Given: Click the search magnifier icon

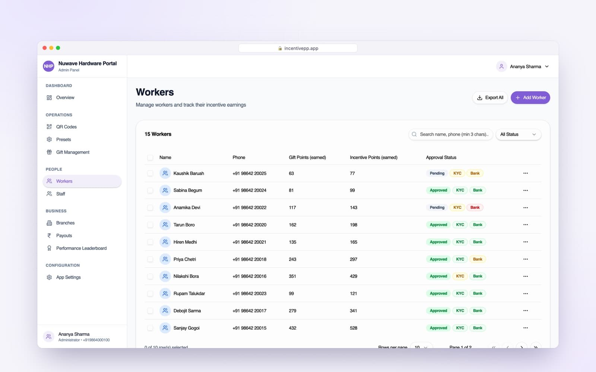Looking at the screenshot, I should [414, 134].
